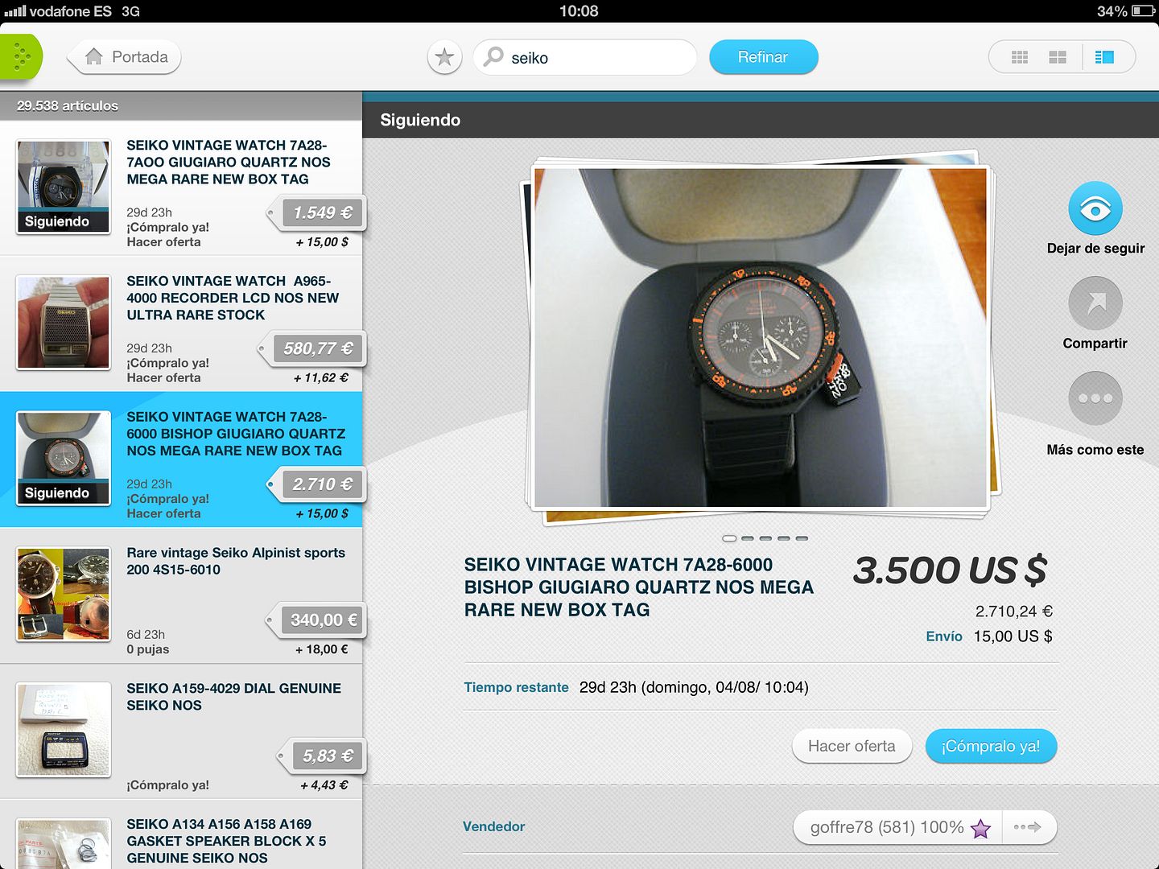The image size is (1159, 869).
Task: Select the 7A28-6000 Bishop listing
Action: pyautogui.click(x=181, y=459)
